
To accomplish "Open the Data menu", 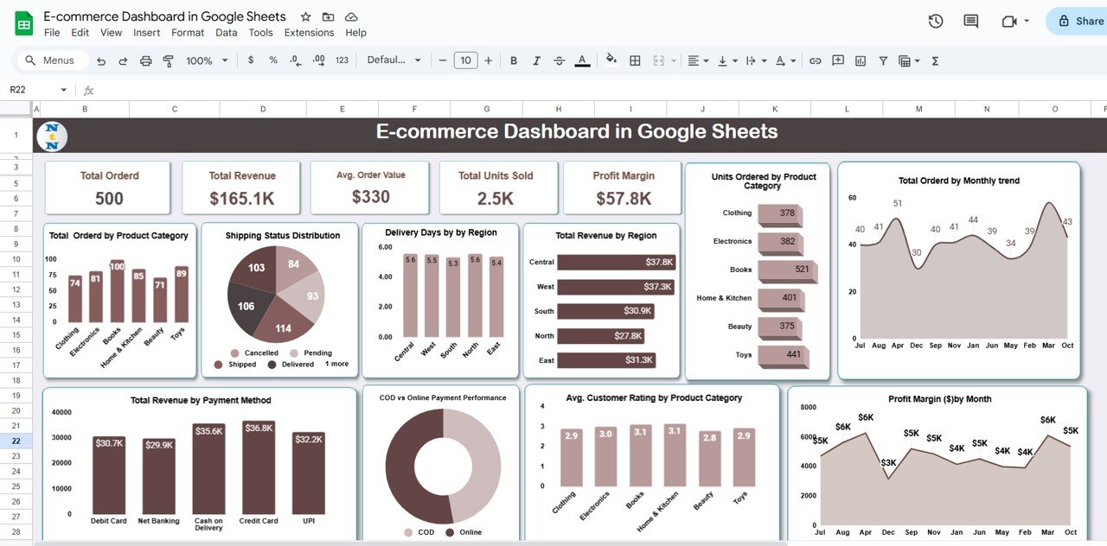I will pos(227,33).
